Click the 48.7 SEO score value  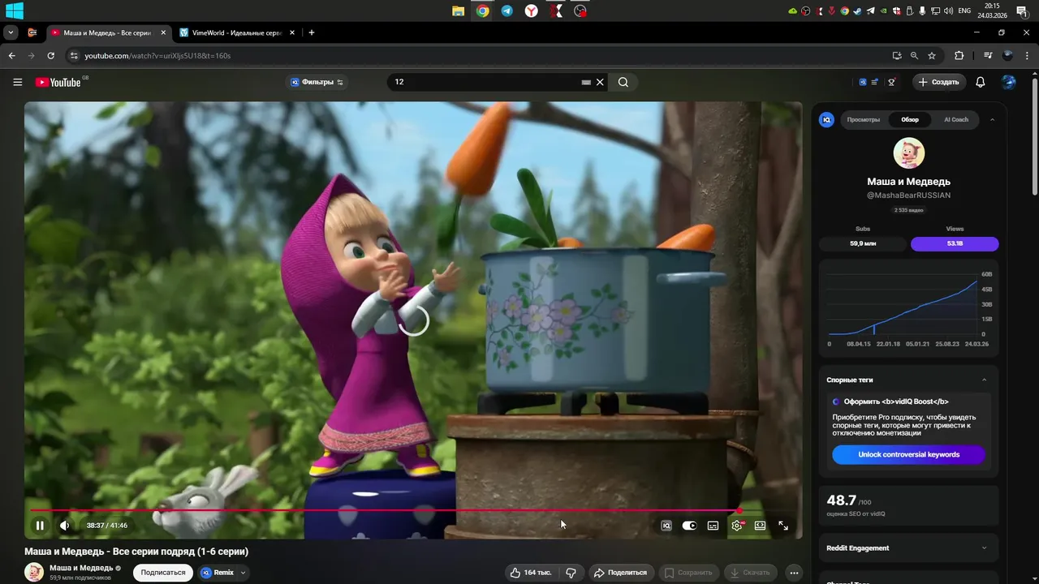click(x=842, y=500)
